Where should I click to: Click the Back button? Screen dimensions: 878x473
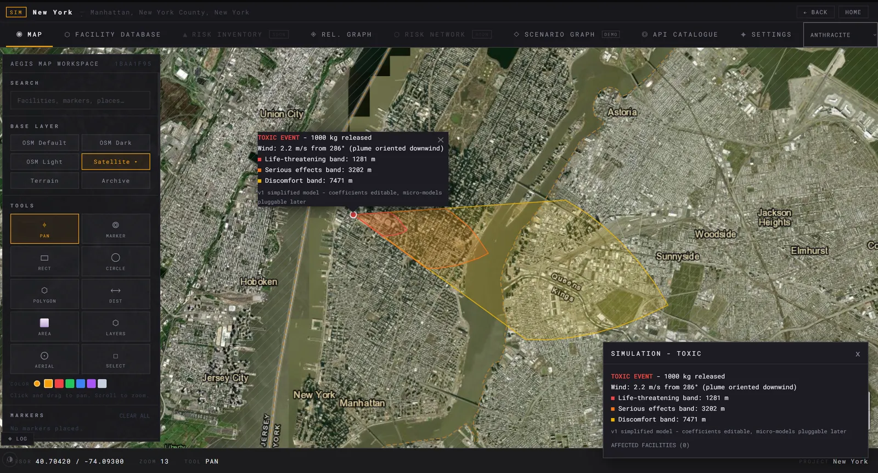tap(815, 12)
